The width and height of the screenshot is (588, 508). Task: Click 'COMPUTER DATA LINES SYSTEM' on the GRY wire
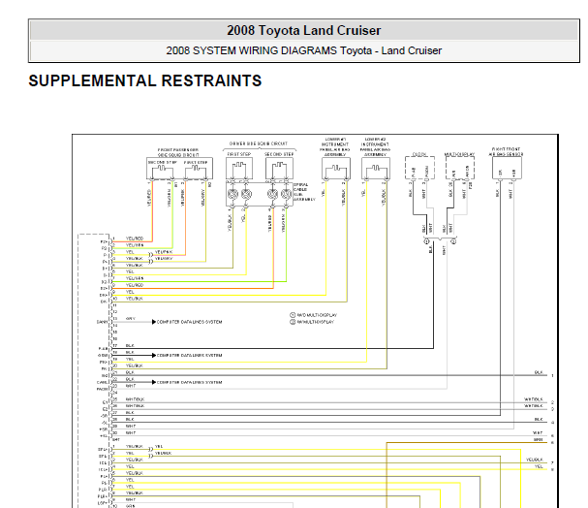tap(189, 322)
